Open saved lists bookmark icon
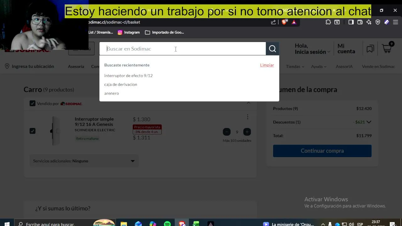The image size is (402, 226). pyautogui.click(x=370, y=49)
